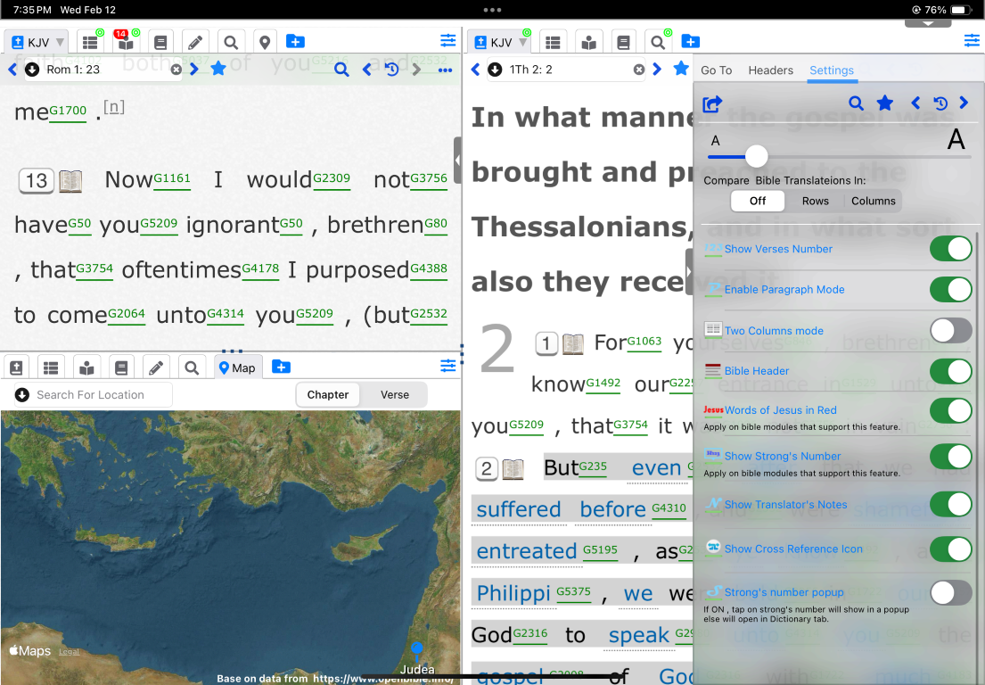
Task: Expand the KJV version dropdown in left pane
Action: click(61, 42)
